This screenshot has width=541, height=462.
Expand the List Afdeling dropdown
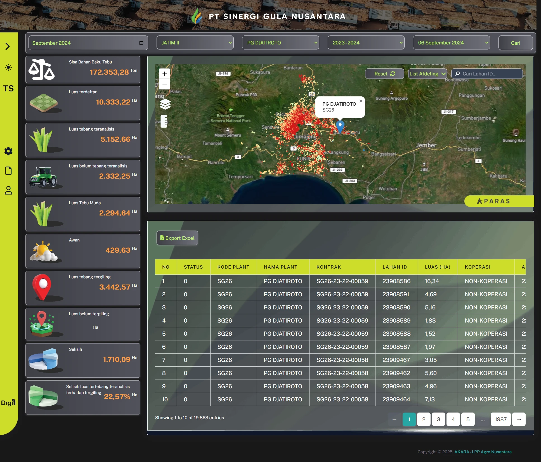[x=427, y=74]
